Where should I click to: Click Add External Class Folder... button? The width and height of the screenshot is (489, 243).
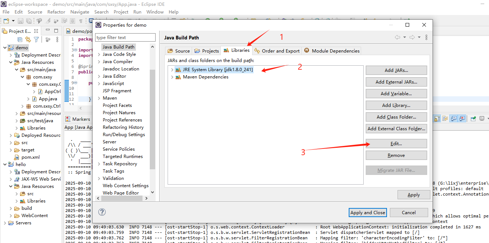click(396, 128)
